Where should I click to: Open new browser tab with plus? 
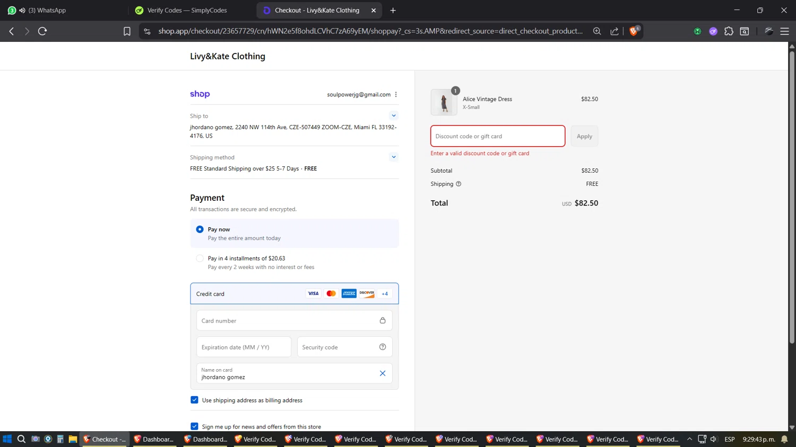click(x=393, y=10)
